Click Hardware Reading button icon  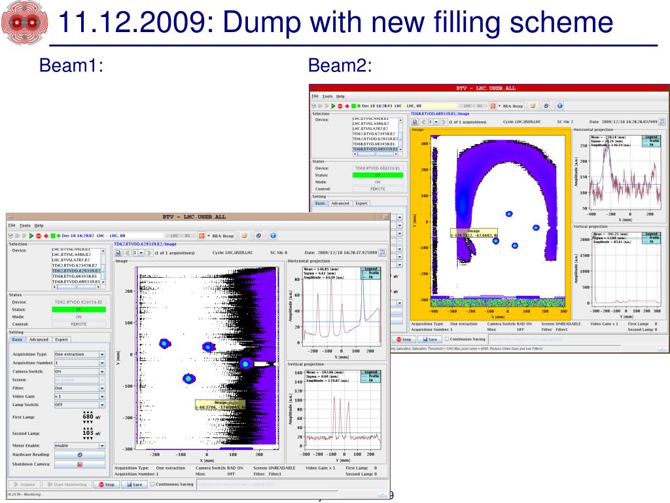point(79,455)
